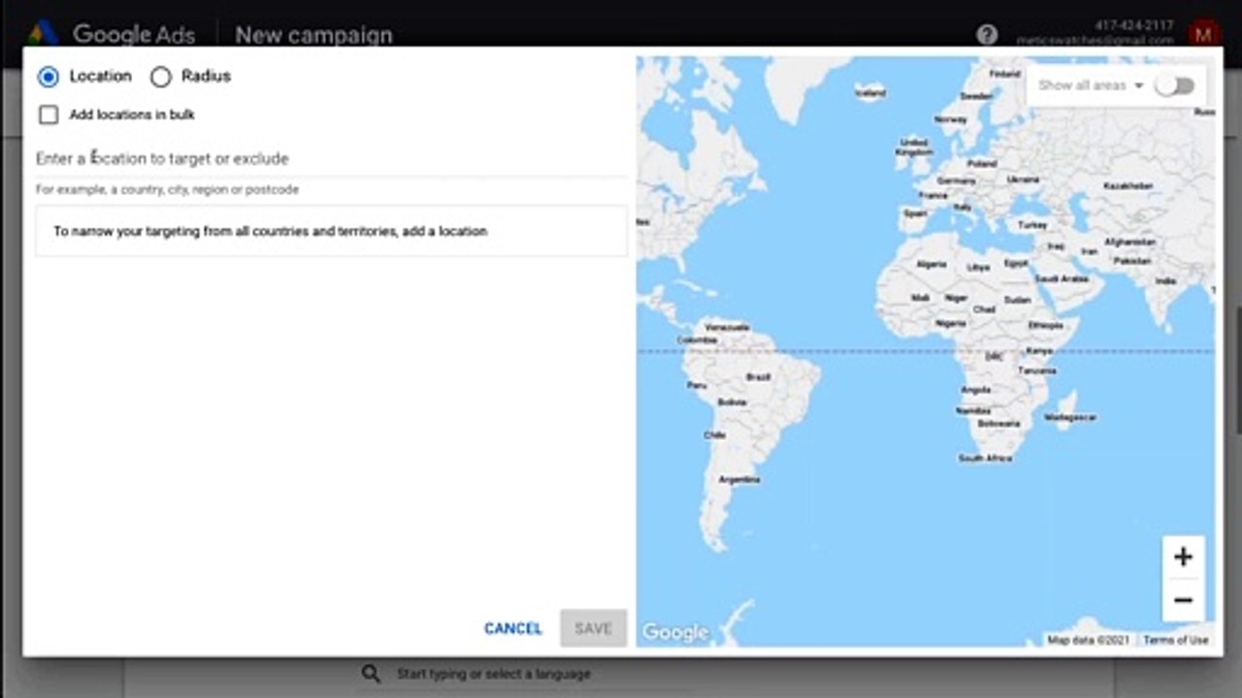The image size is (1242, 698).
Task: Click Madagascar label on the map
Action: [x=1070, y=417]
